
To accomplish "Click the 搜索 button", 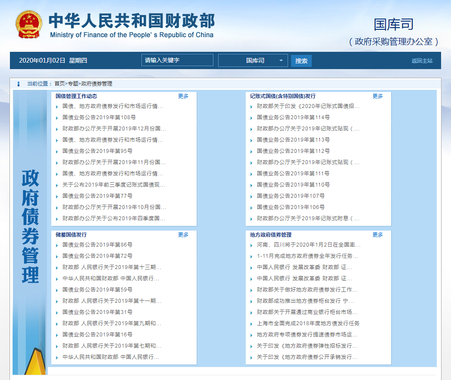I will 301,61.
